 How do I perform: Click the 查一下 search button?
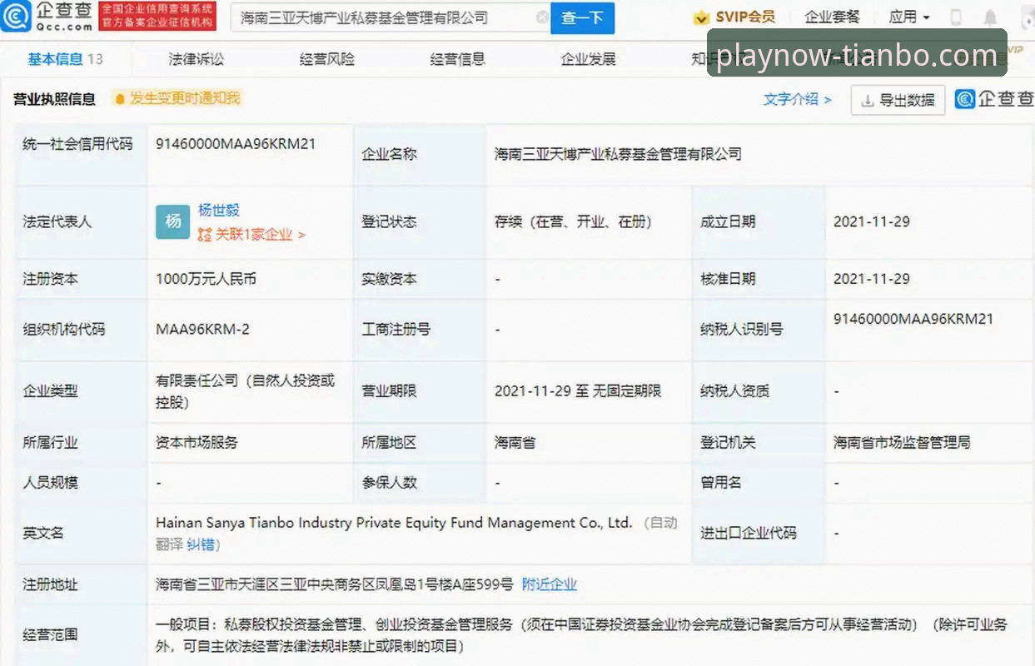582,17
